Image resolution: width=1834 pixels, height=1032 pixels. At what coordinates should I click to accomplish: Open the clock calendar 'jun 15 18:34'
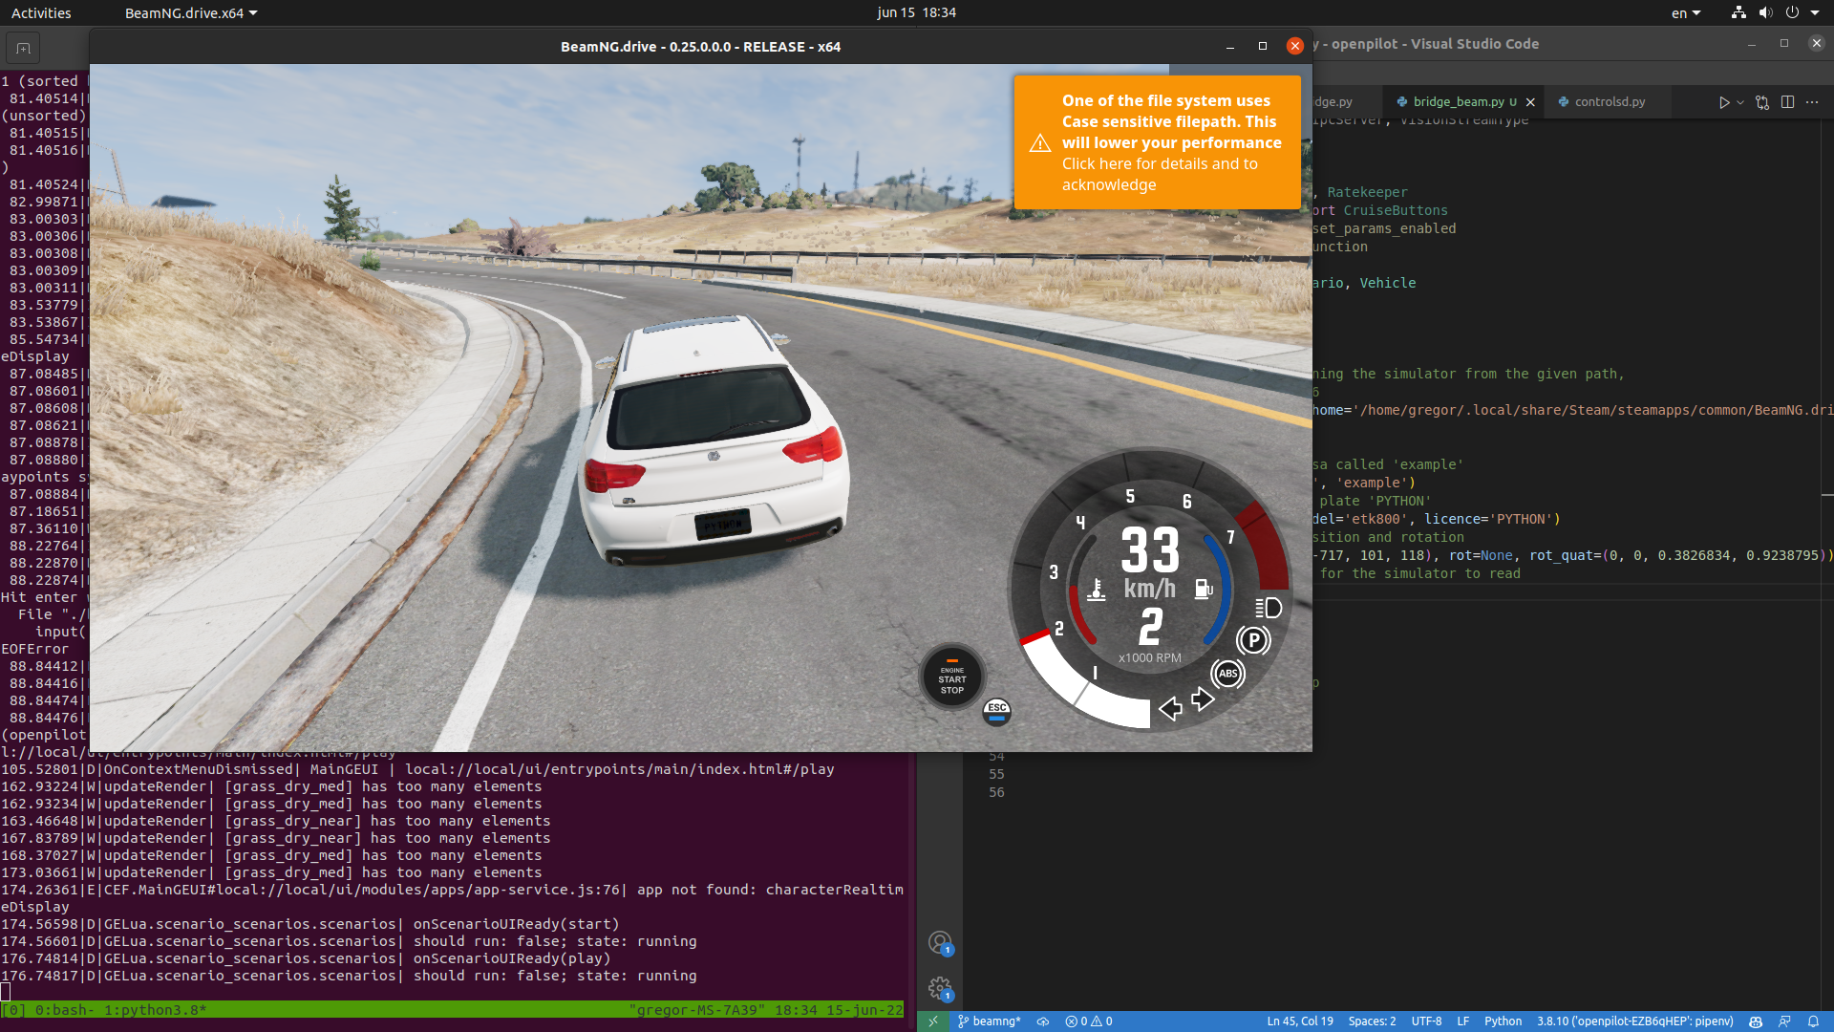pyautogui.click(x=916, y=13)
